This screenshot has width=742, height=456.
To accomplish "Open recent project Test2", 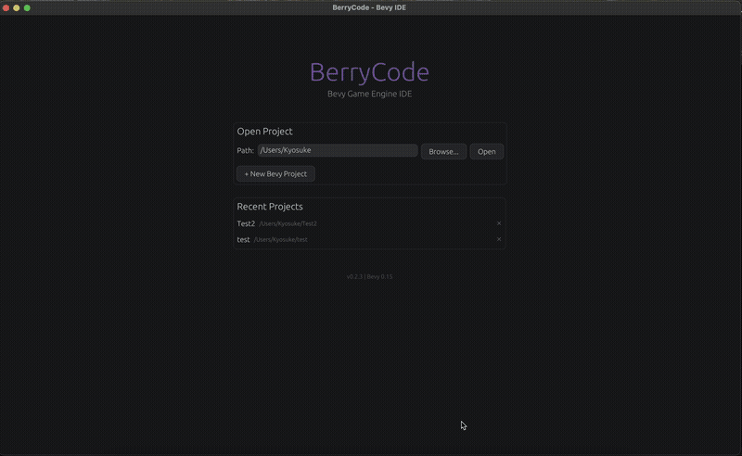I will coord(246,223).
